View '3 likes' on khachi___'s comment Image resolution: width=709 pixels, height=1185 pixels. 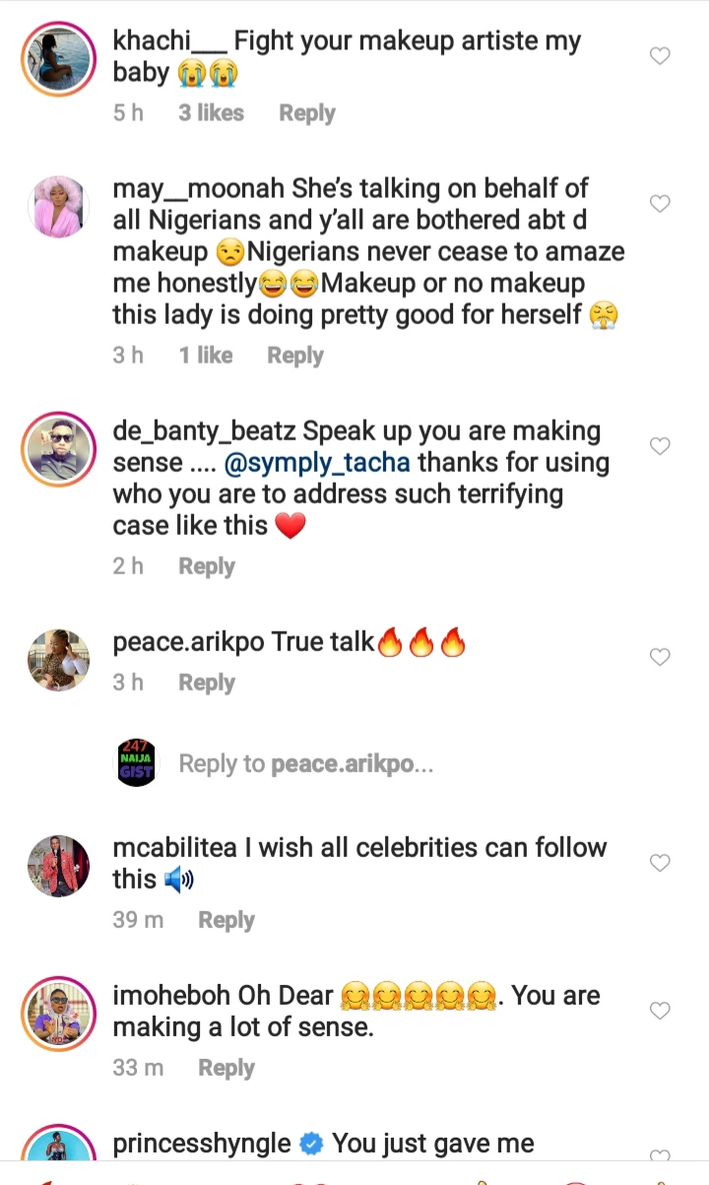click(x=211, y=113)
